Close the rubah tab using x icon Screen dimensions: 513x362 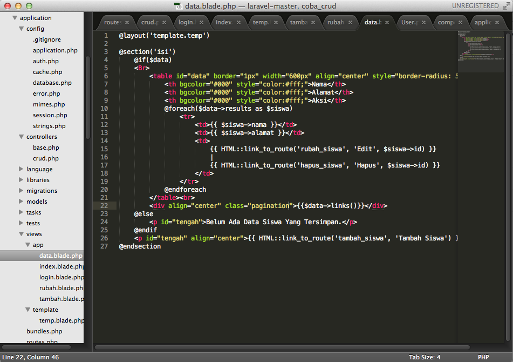350,23
